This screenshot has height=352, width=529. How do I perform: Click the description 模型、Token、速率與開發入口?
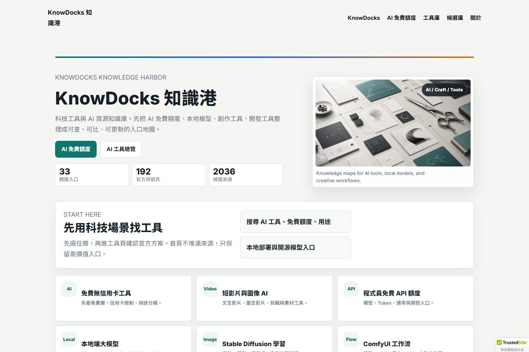[399, 303]
